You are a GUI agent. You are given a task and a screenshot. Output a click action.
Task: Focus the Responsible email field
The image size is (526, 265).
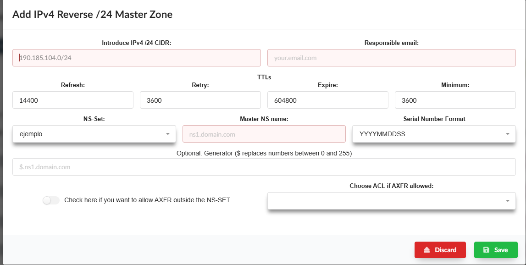click(391, 58)
